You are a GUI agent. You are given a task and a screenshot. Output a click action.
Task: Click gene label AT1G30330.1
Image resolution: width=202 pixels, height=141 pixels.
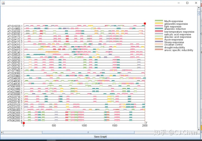point(15,32)
